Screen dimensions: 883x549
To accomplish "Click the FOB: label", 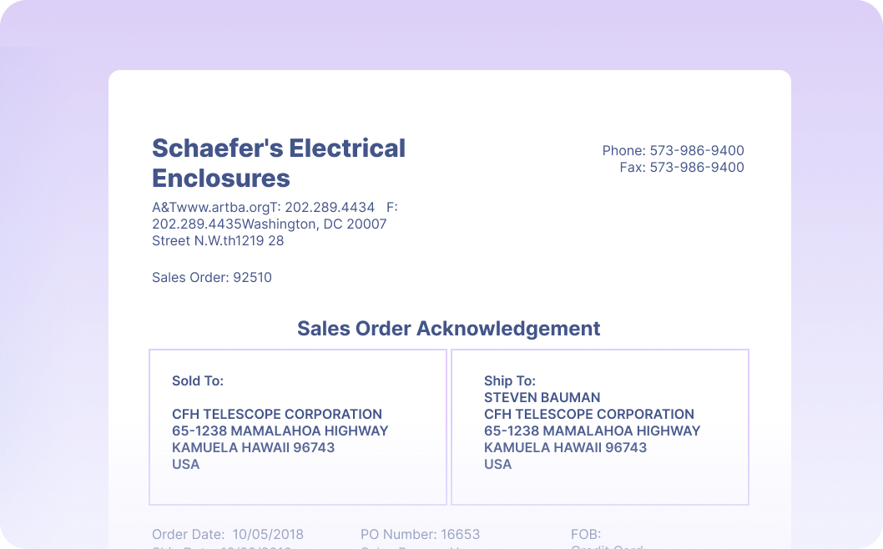I will (585, 535).
